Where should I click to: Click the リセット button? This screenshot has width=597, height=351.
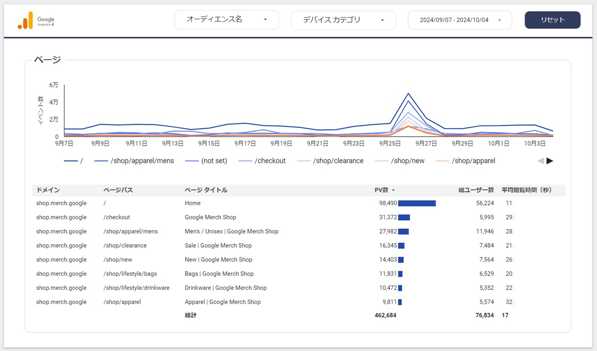552,20
